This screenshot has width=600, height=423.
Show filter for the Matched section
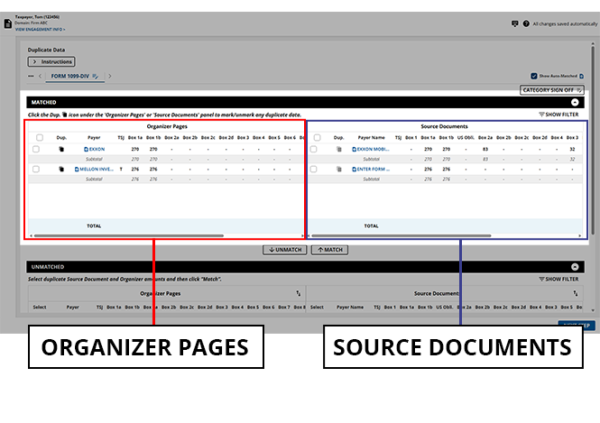point(558,115)
